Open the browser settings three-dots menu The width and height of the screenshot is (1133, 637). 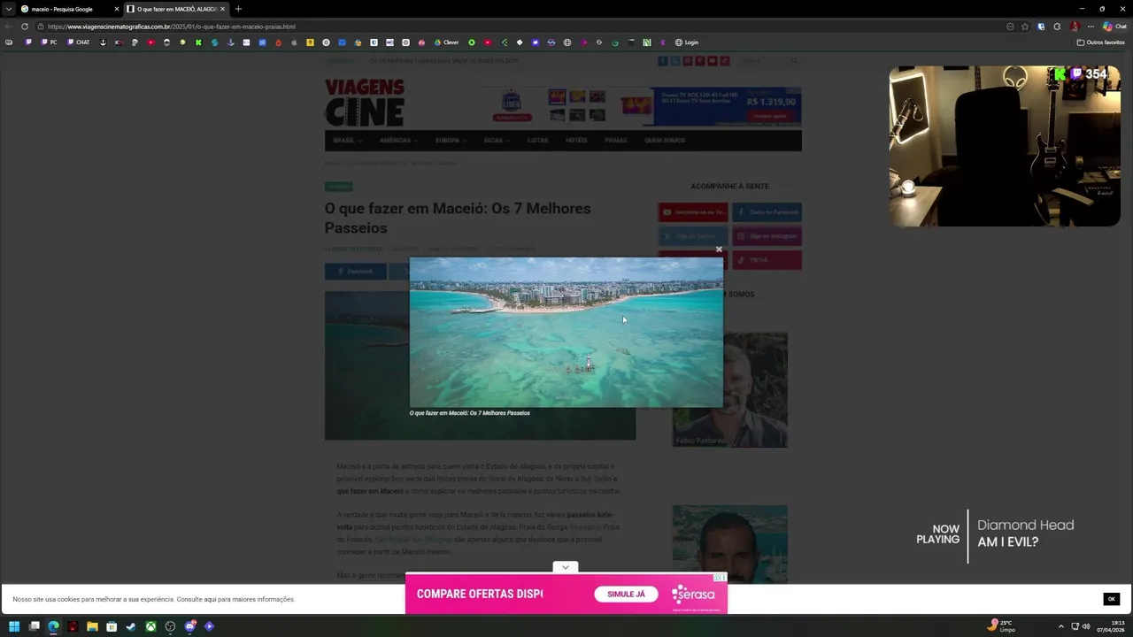coord(1091,27)
